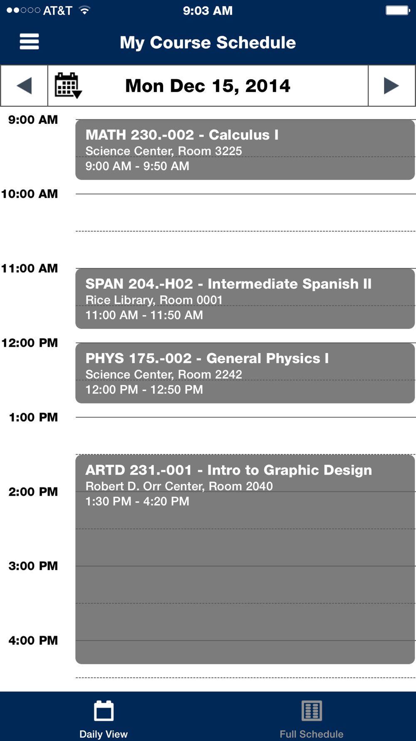Open MATH 230 Calculus I course block
The height and width of the screenshot is (741, 416).
[245, 150]
